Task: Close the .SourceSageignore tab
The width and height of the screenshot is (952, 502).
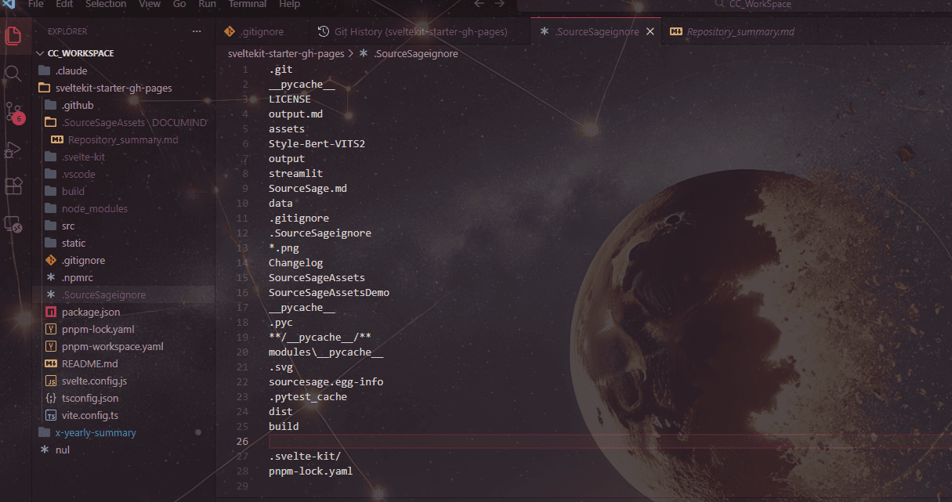Action: click(x=650, y=32)
